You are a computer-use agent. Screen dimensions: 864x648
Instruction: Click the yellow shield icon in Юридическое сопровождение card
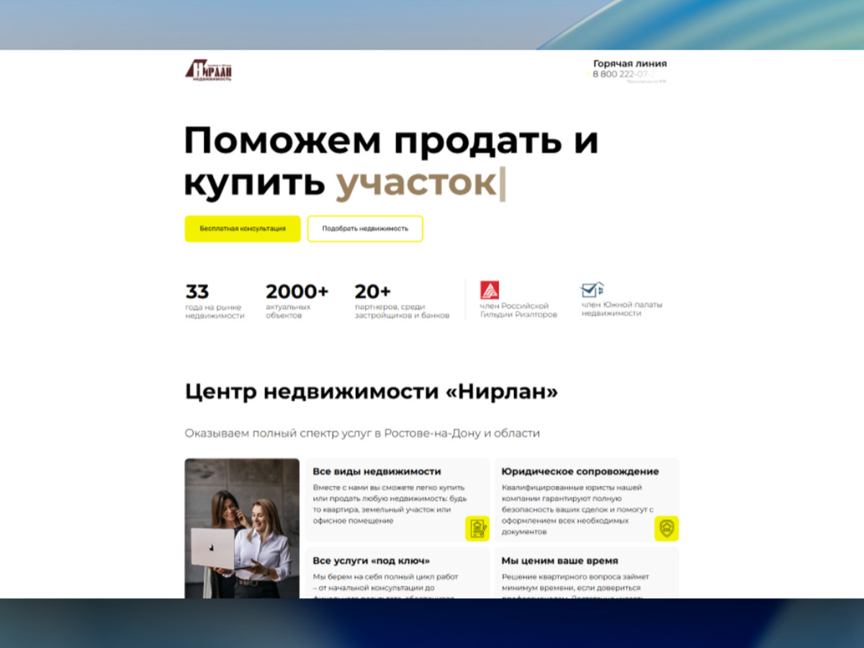click(666, 528)
